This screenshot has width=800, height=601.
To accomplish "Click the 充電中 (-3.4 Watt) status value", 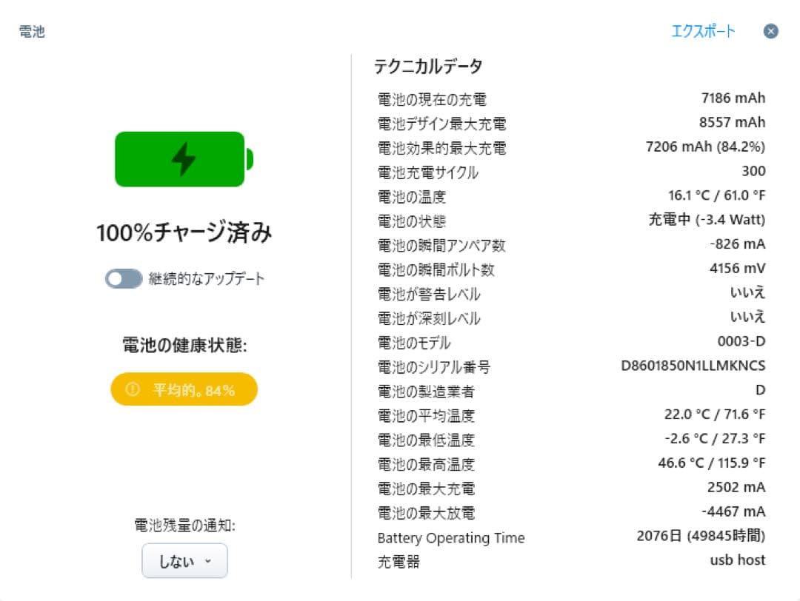I will click(x=707, y=220).
